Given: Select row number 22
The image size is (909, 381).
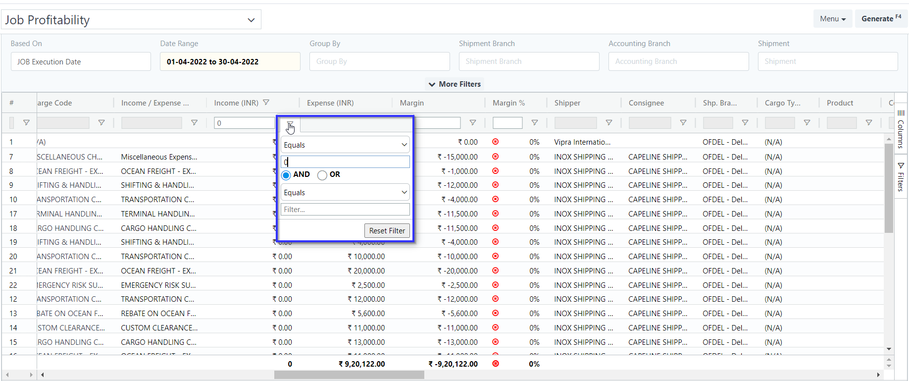Looking at the screenshot, I should [13, 285].
